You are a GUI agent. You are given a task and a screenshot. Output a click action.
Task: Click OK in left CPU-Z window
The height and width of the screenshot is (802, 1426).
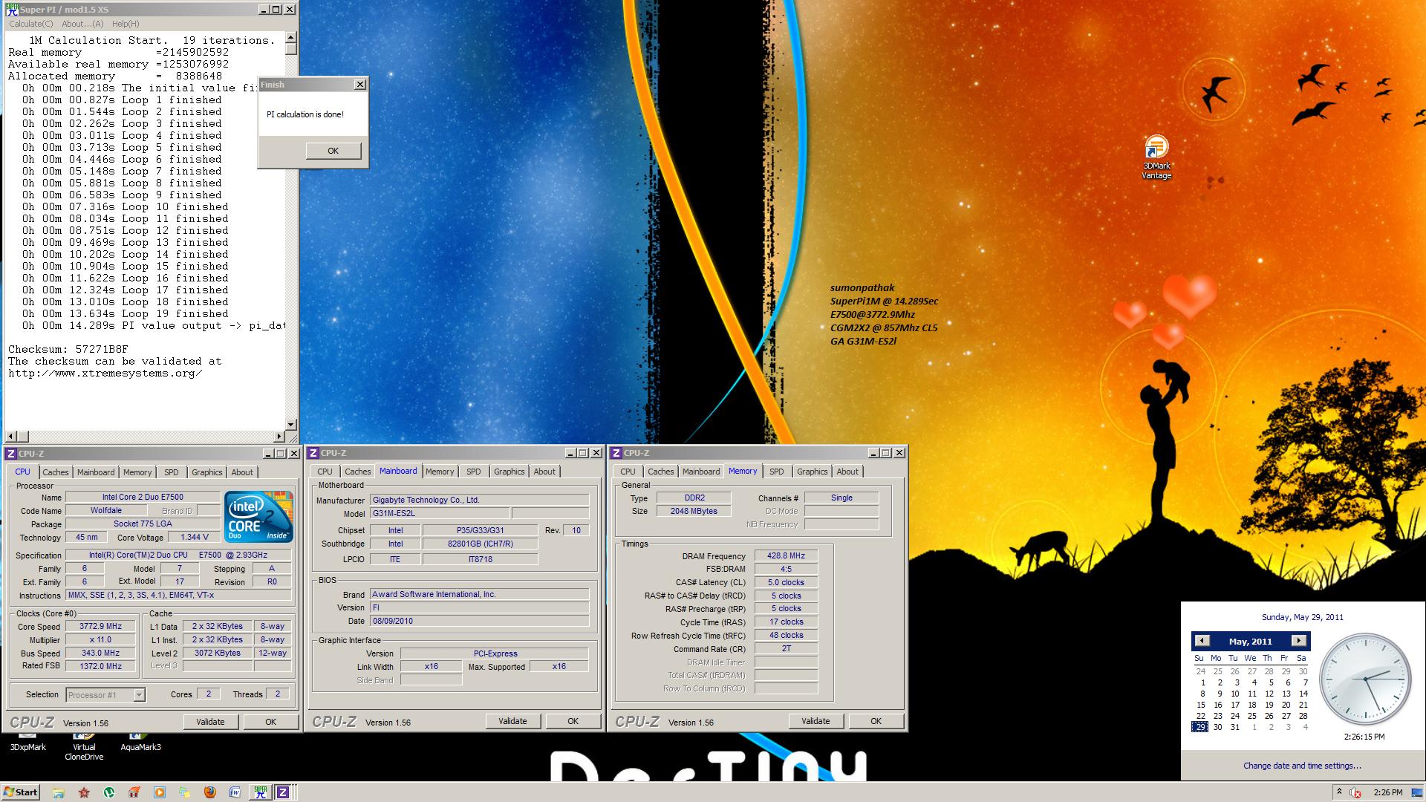click(x=271, y=722)
